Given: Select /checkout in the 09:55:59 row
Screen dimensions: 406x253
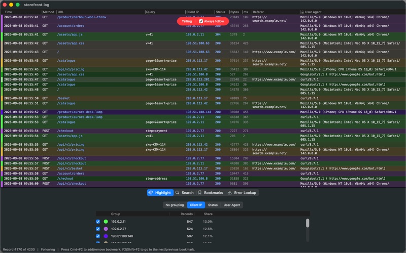Looking at the screenshot, I should (x=65, y=179).
